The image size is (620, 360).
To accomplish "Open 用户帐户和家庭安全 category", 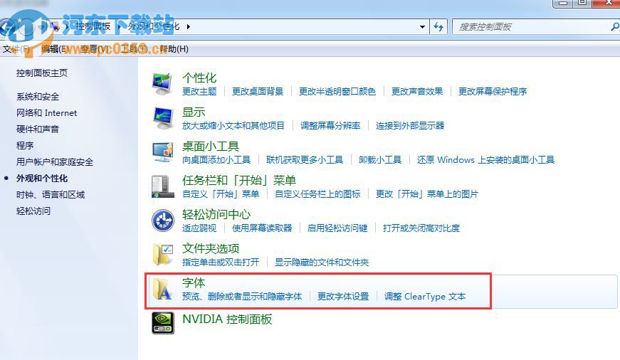I will (55, 162).
